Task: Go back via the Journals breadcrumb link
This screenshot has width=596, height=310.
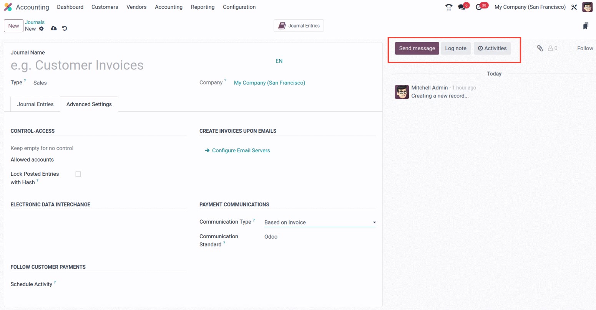Action: (x=35, y=22)
